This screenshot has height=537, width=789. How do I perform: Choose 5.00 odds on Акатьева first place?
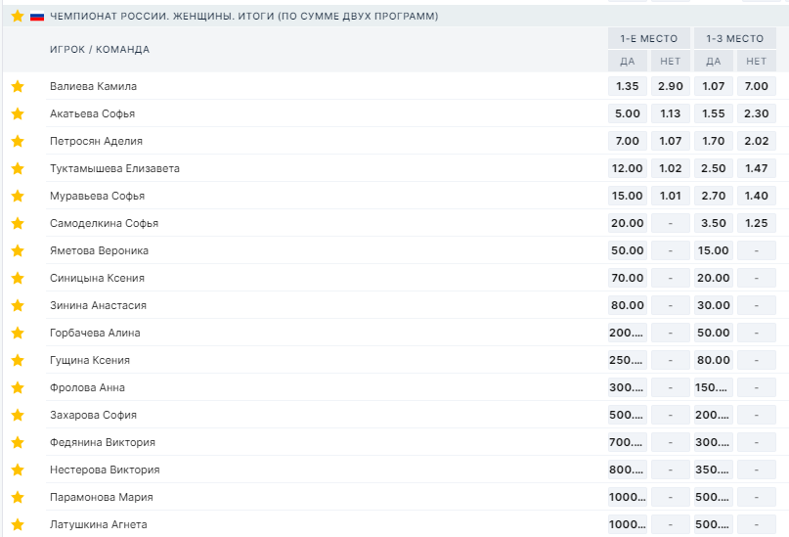point(627,113)
